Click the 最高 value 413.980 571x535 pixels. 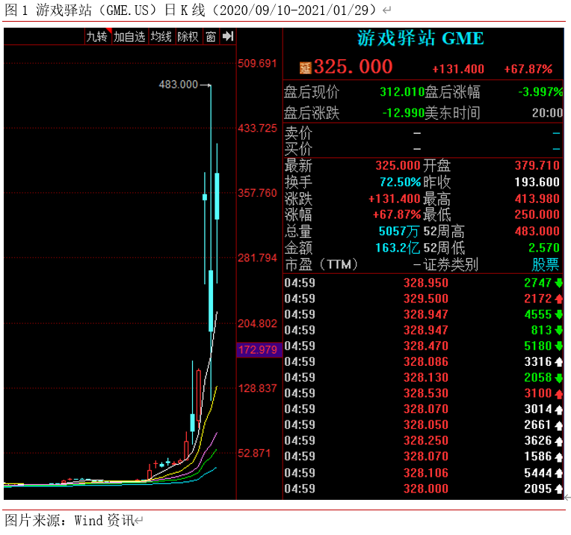pos(537,199)
